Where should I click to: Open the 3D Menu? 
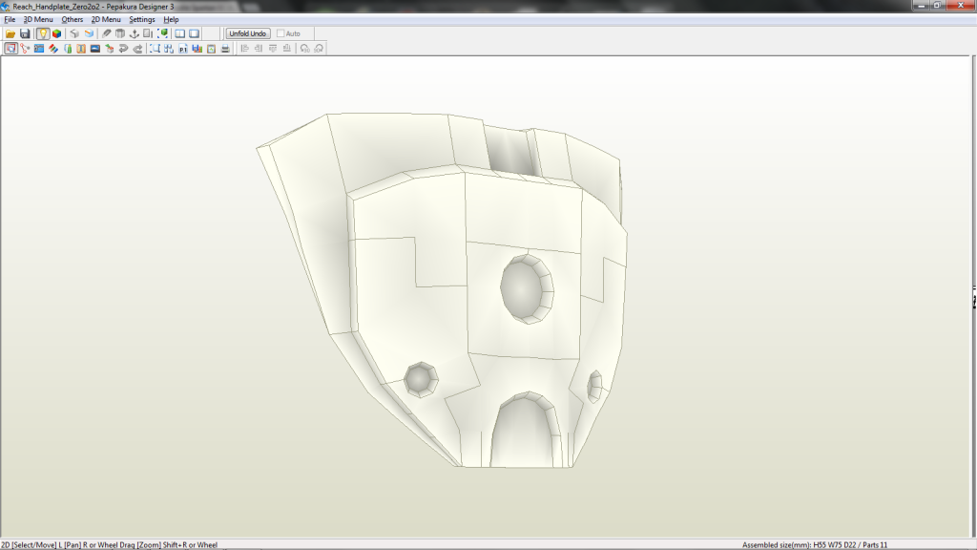[x=38, y=20]
